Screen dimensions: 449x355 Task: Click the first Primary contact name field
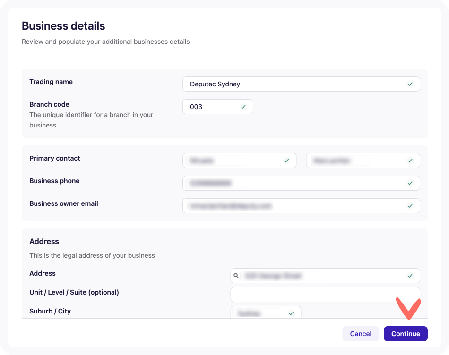click(232, 161)
